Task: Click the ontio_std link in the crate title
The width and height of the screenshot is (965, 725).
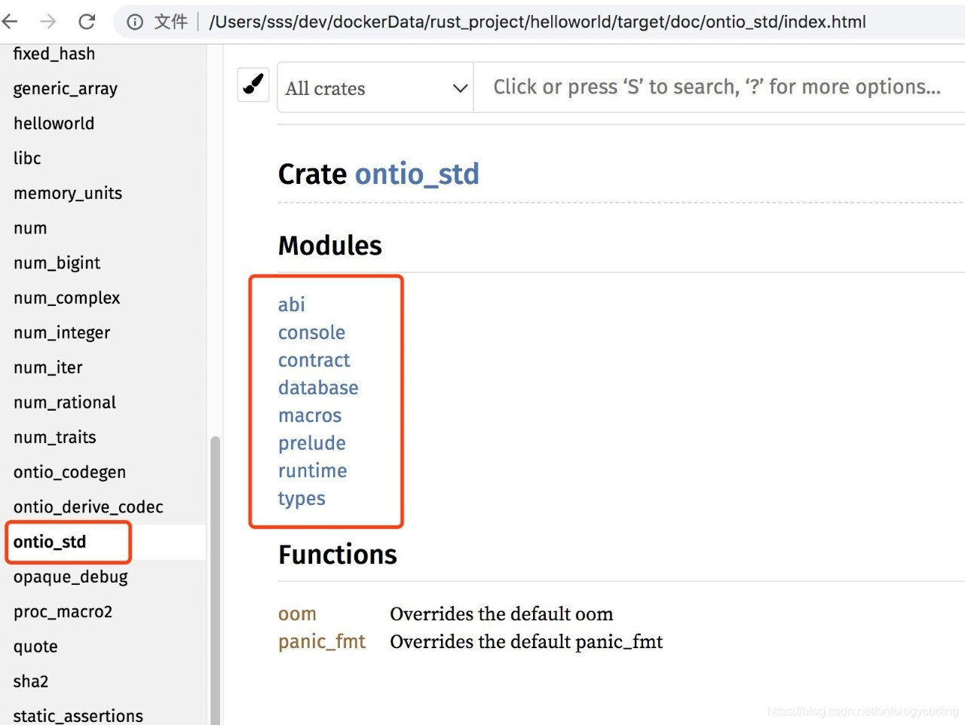Action: (x=417, y=174)
